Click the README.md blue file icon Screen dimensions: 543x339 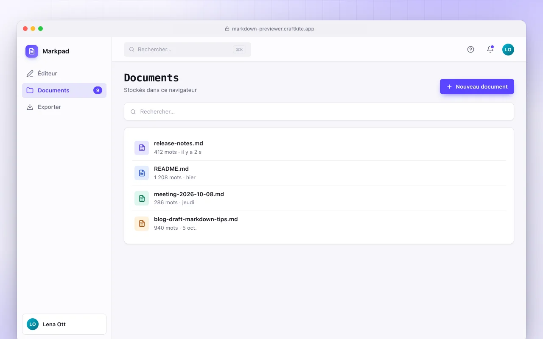click(x=142, y=173)
